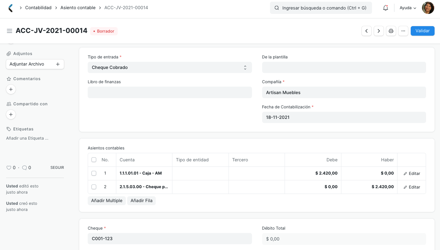The image size is (440, 250).
Task: Click account cell 1.1.1.01.01 - Caja - AM
Action: pyautogui.click(x=144, y=173)
